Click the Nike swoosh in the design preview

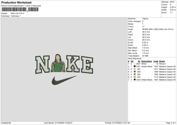tap(64, 80)
